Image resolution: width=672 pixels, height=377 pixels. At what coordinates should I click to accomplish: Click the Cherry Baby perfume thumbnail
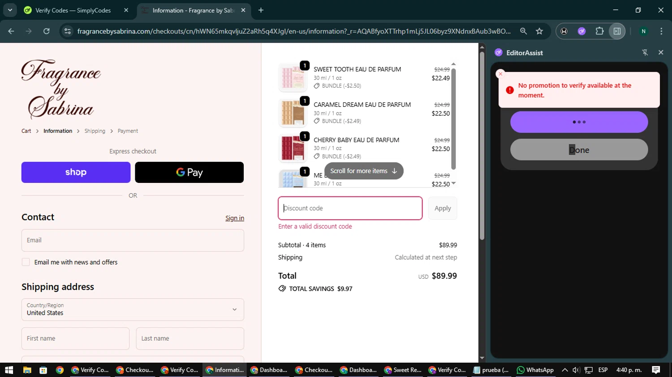click(293, 148)
